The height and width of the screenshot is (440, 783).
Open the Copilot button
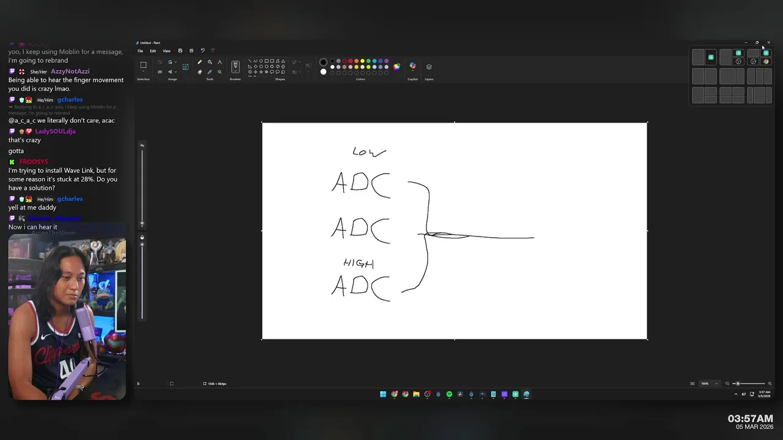pyautogui.click(x=412, y=65)
